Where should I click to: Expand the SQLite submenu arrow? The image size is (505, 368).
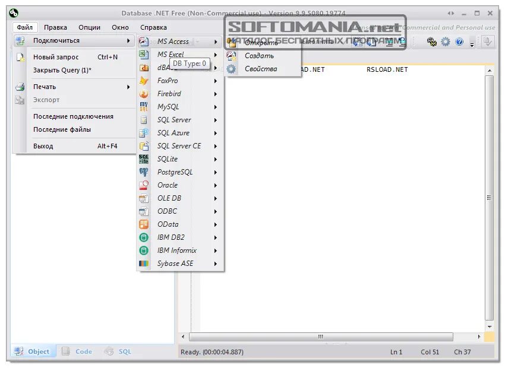pos(216,159)
